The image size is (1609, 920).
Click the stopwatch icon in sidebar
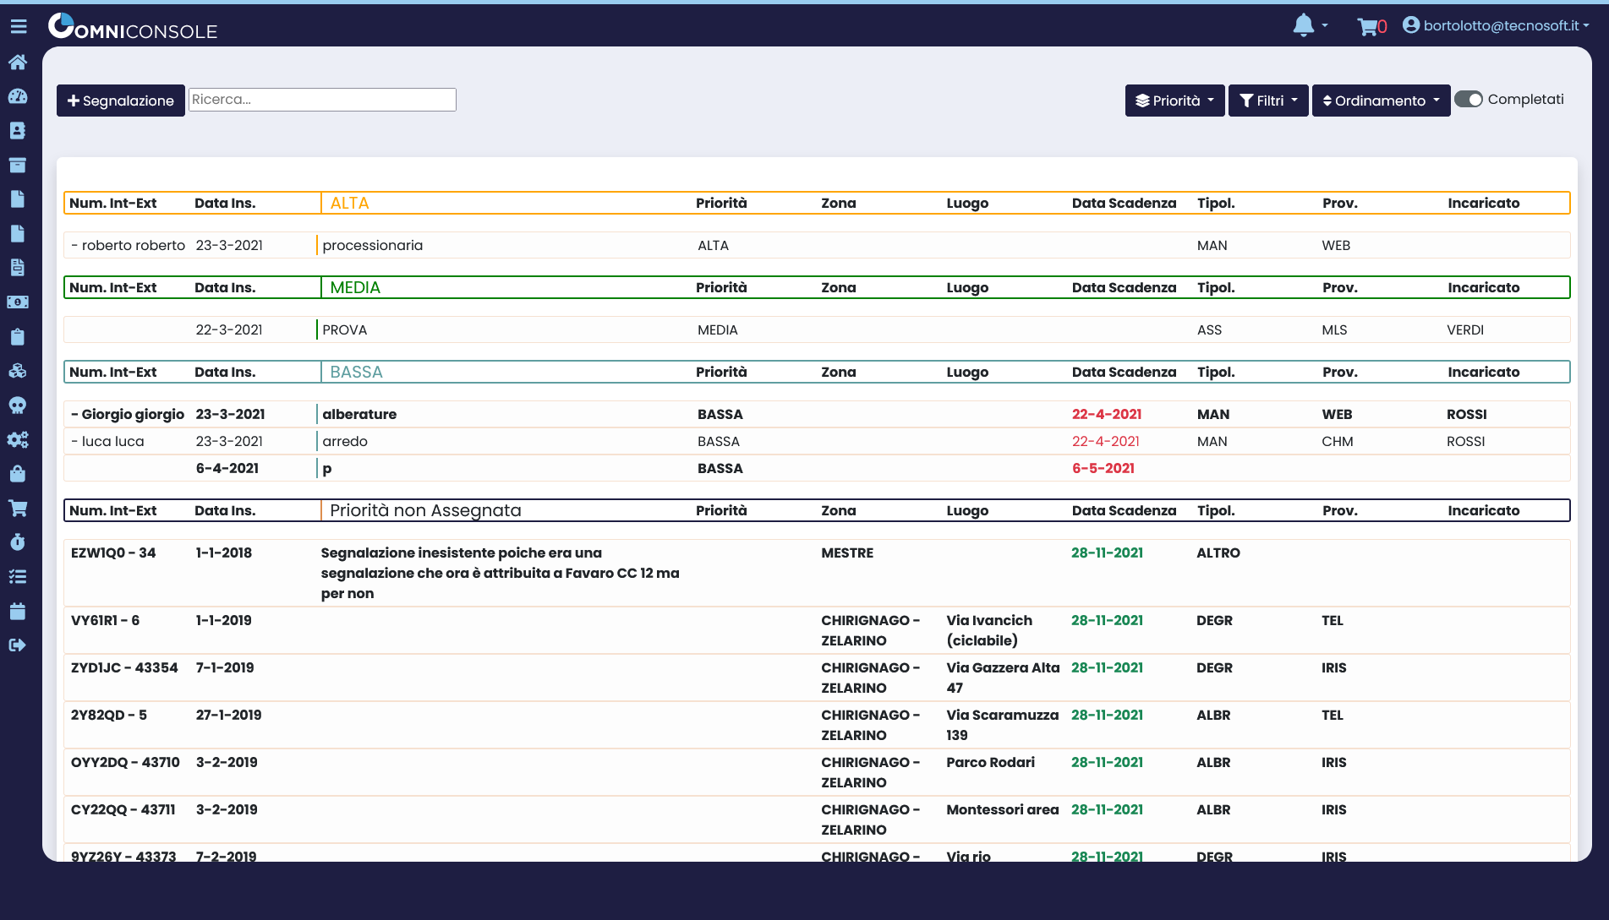pos(18,542)
